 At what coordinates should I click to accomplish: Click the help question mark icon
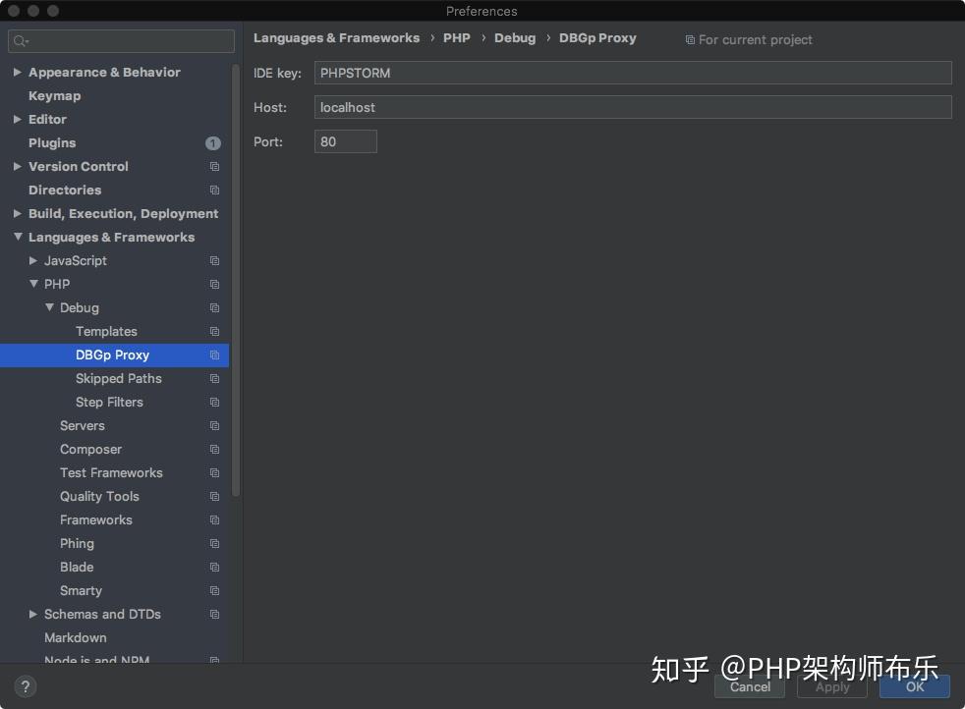coord(26,685)
